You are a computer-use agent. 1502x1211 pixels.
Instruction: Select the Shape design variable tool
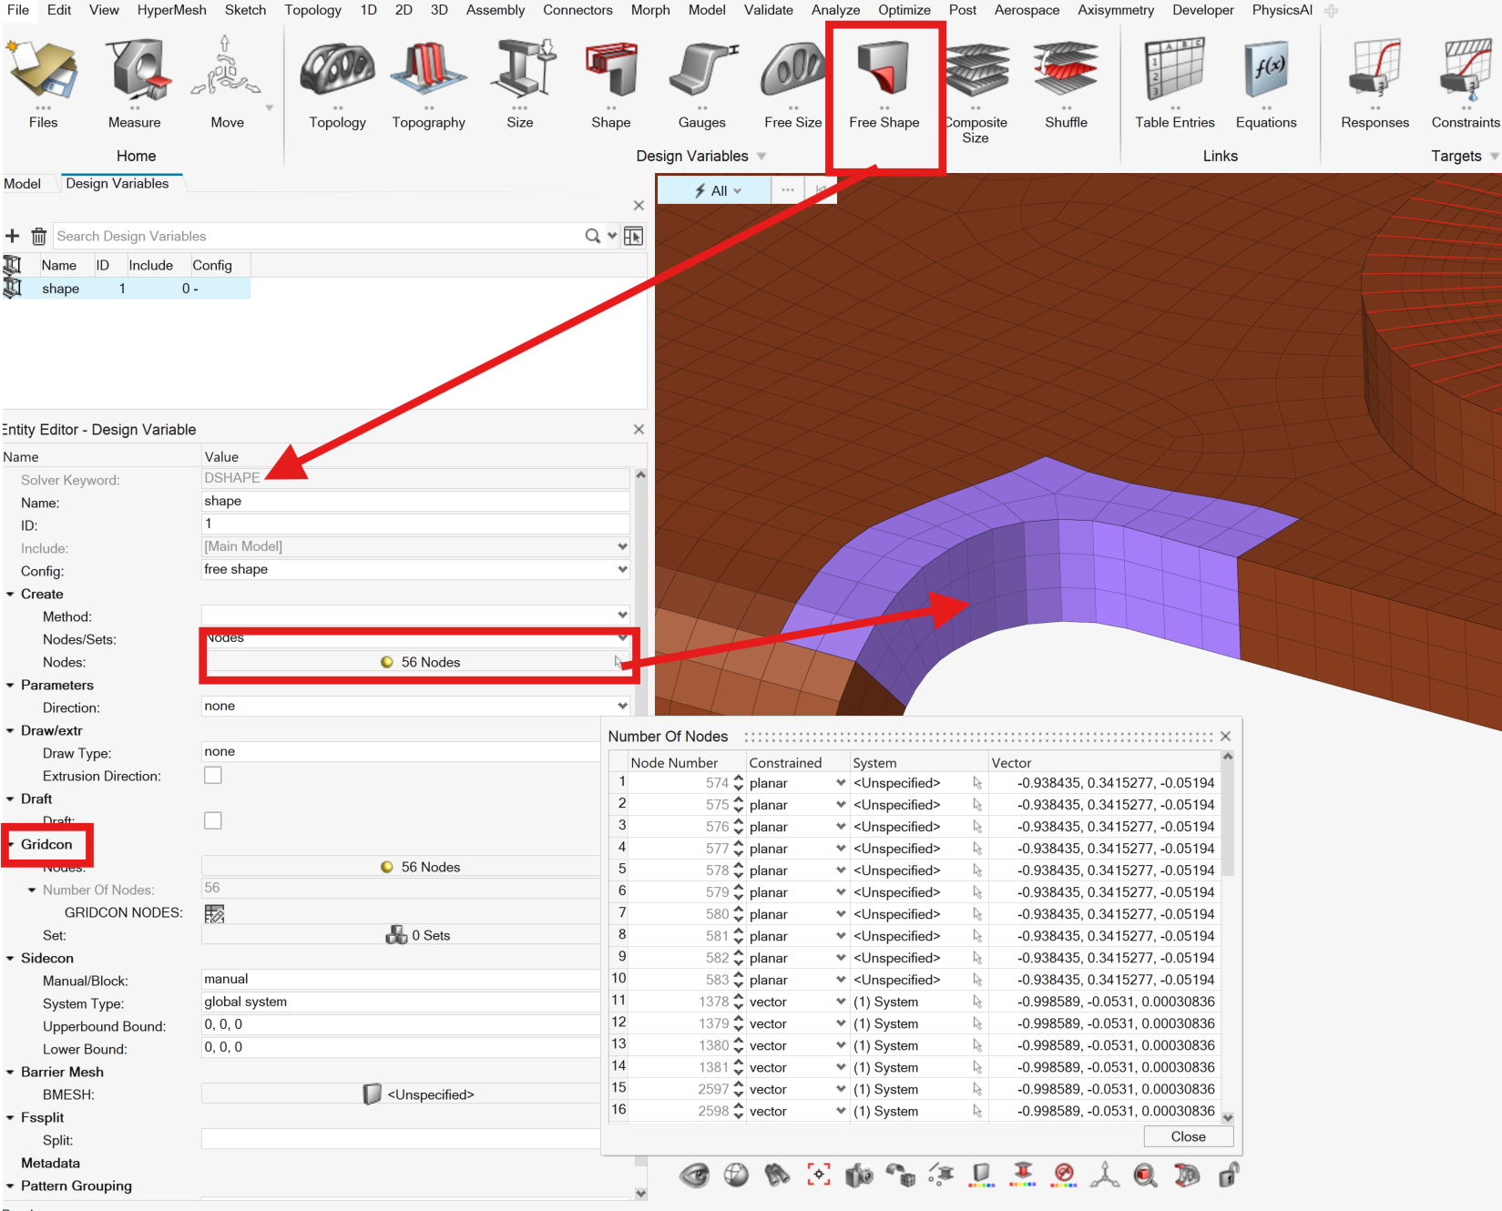[611, 82]
